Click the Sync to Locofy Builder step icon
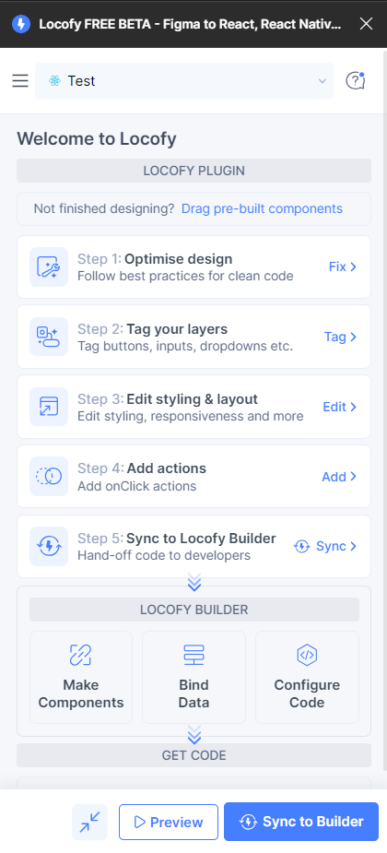The width and height of the screenshot is (387, 853). coord(49,546)
